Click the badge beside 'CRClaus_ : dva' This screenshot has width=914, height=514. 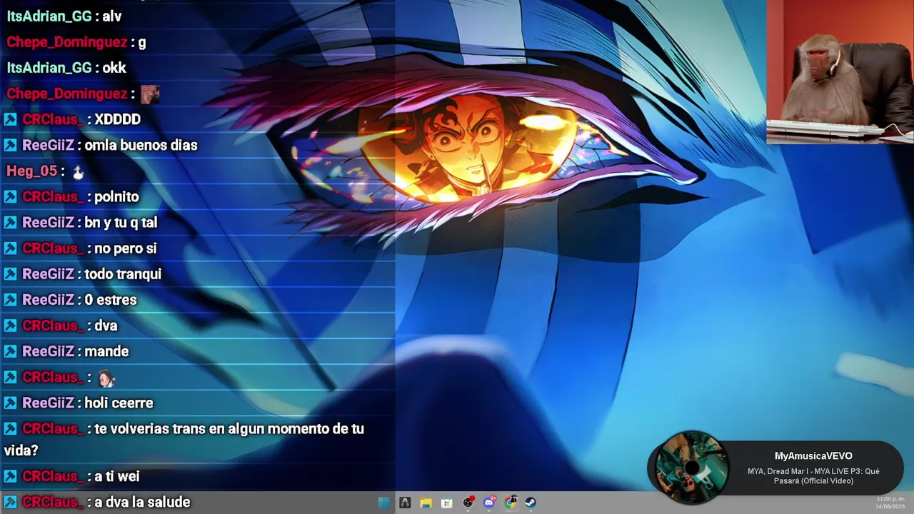coord(10,325)
